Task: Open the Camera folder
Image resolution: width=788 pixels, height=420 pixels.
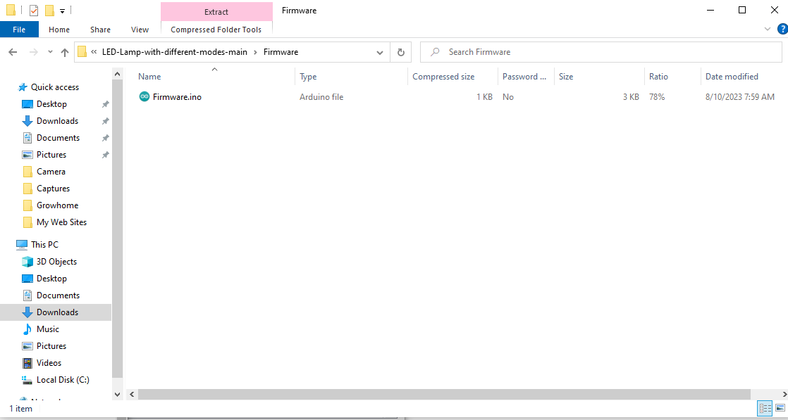Action: pos(51,172)
